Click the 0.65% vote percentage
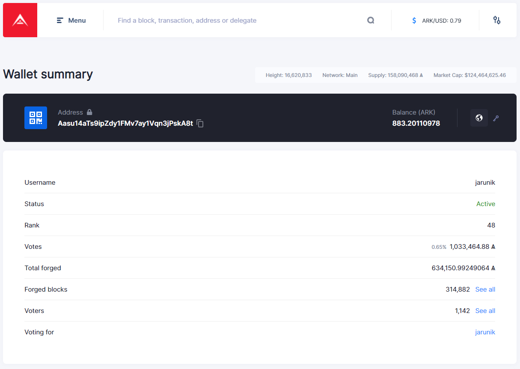520x369 pixels. (439, 247)
